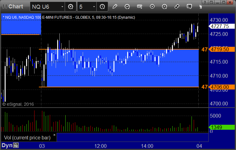
Task: Click the chart window grip handle icon
Action: click(5, 6)
